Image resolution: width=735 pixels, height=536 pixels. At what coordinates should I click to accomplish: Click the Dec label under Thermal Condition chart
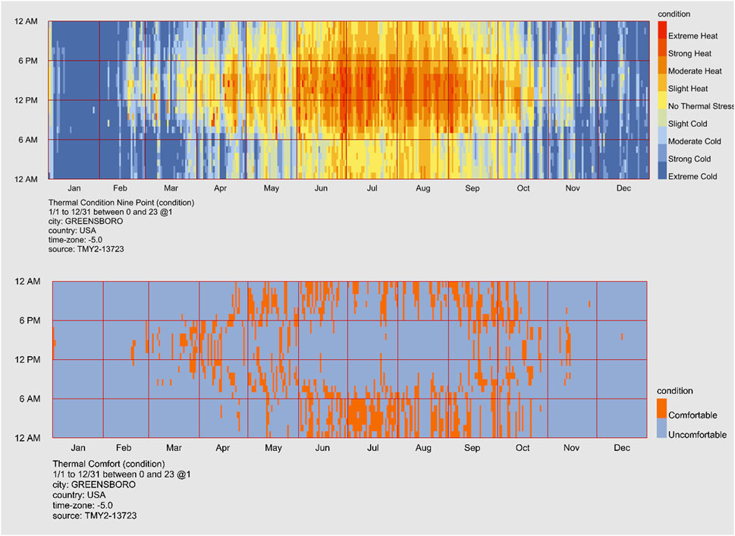[x=623, y=188]
